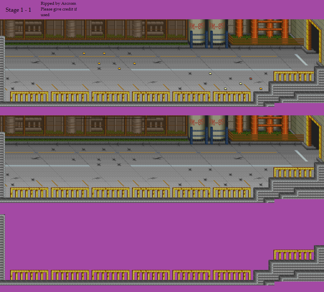The width and height of the screenshot is (324, 292).
Task: Click the "Stage 1 - 1" title text
Action: pos(18,10)
